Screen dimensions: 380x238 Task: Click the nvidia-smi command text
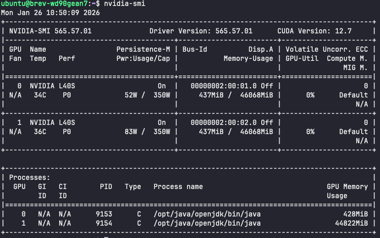pyautogui.click(x=125, y=4)
